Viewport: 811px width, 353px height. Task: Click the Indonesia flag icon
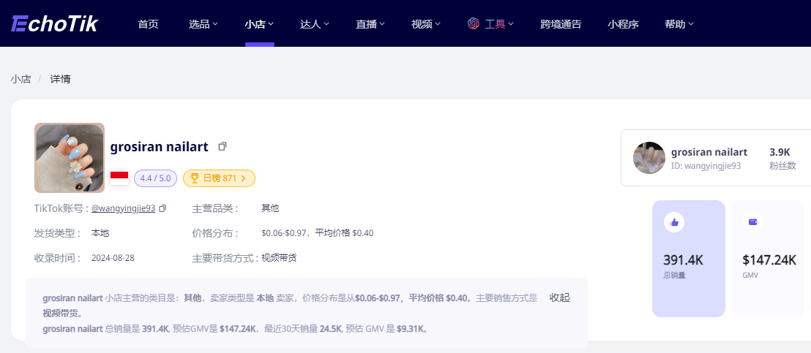[x=119, y=178]
